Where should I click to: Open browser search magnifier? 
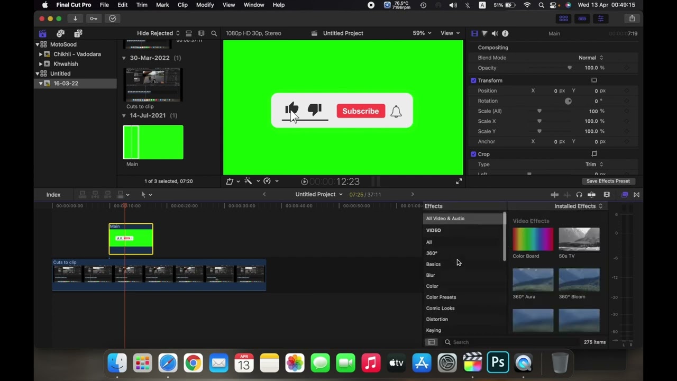214,33
